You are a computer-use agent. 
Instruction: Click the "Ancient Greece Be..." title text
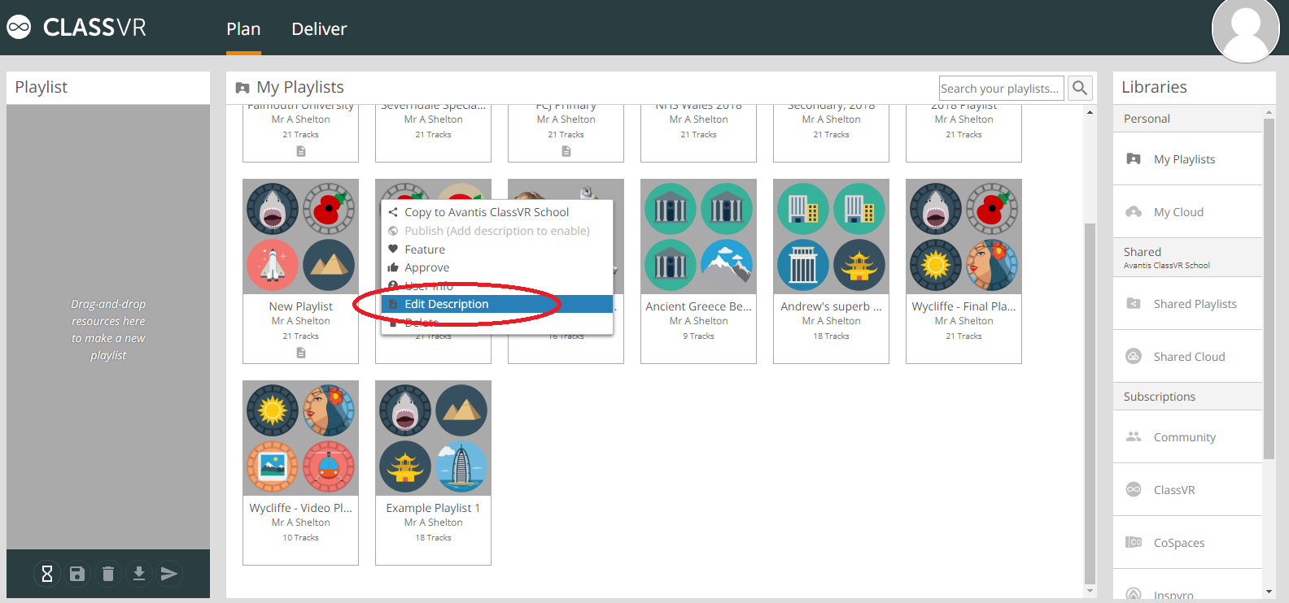pyautogui.click(x=699, y=306)
